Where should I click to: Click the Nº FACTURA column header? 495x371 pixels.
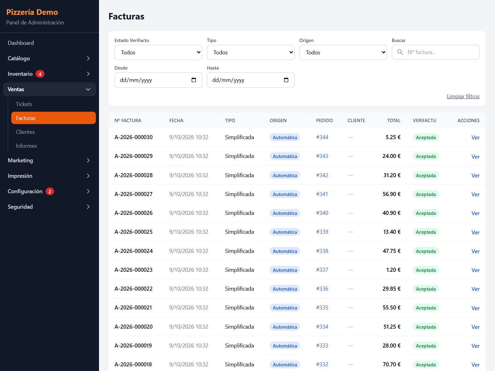point(128,121)
